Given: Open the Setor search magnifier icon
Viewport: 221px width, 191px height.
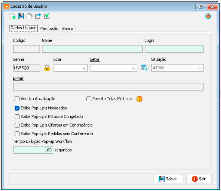Looking at the screenshot, I should click(x=144, y=68).
